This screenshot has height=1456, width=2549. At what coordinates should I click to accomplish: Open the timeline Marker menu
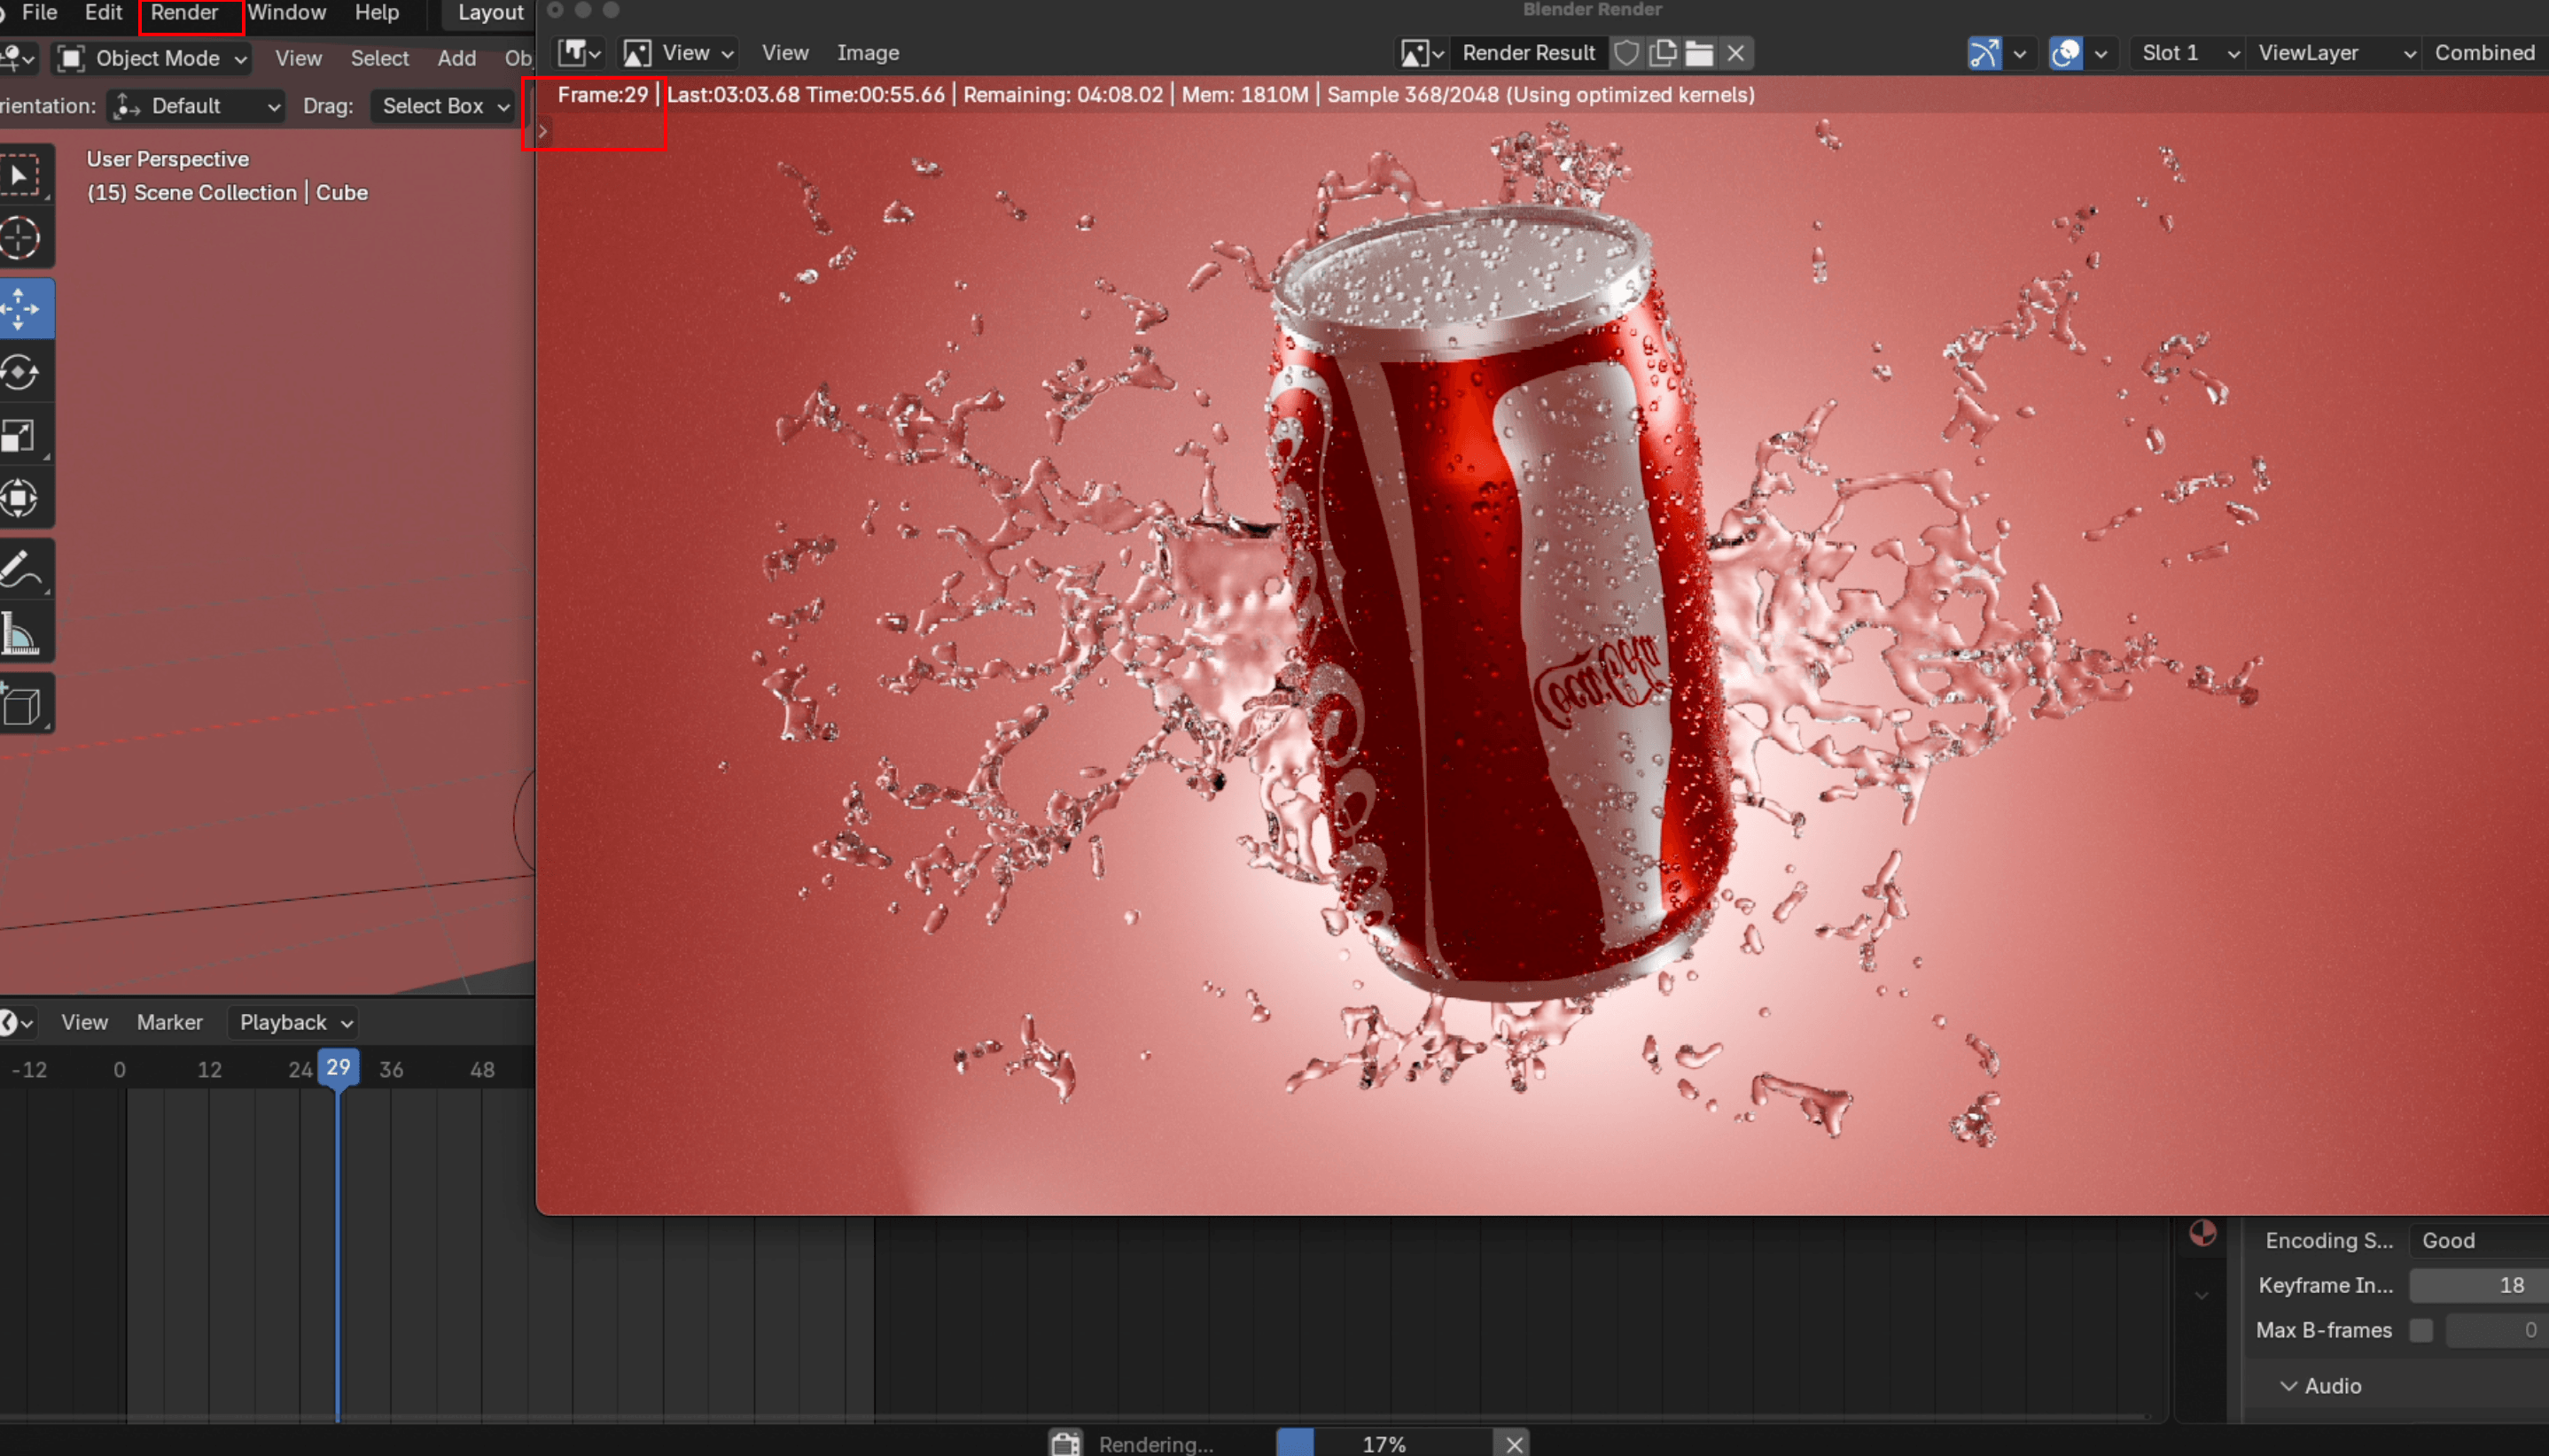169,1022
